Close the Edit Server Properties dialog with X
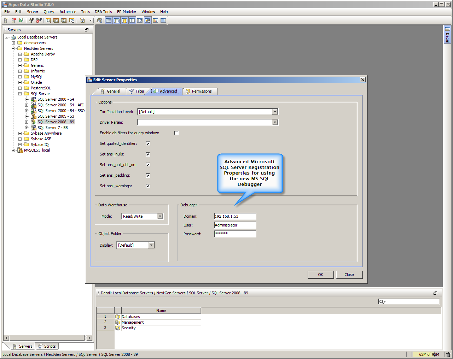453x359 pixels. pyautogui.click(x=362, y=80)
